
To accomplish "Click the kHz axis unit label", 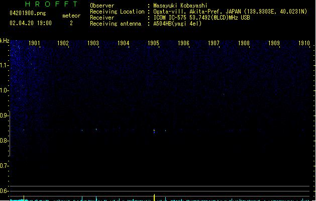I will coord(5,41).
